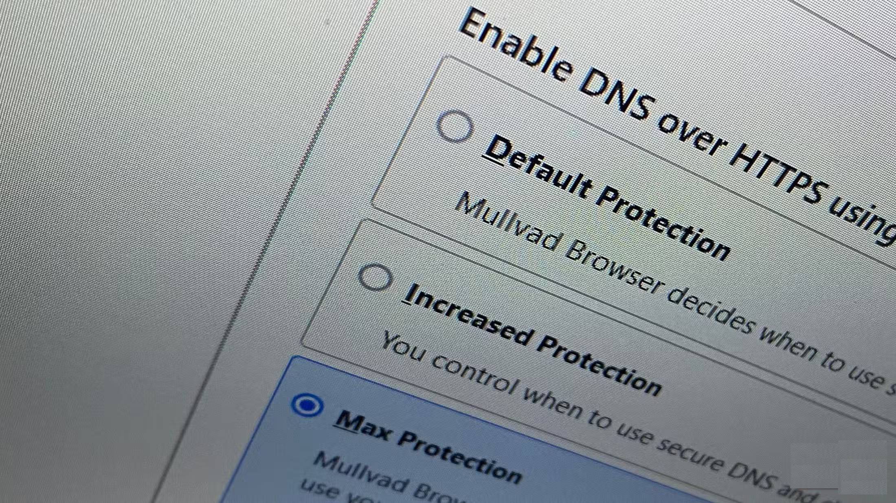Select the Default Protection radio button
The image size is (896, 503).
(x=455, y=126)
